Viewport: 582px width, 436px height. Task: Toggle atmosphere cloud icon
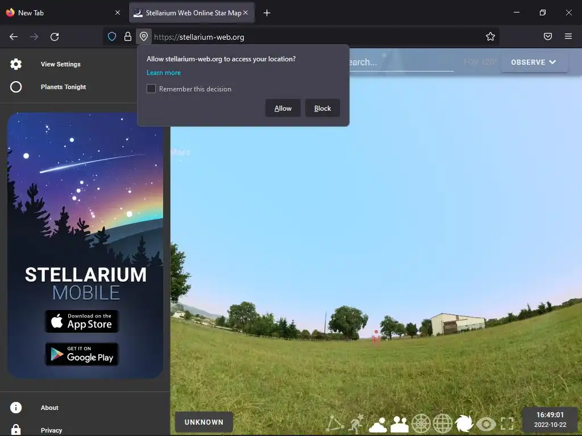point(378,424)
